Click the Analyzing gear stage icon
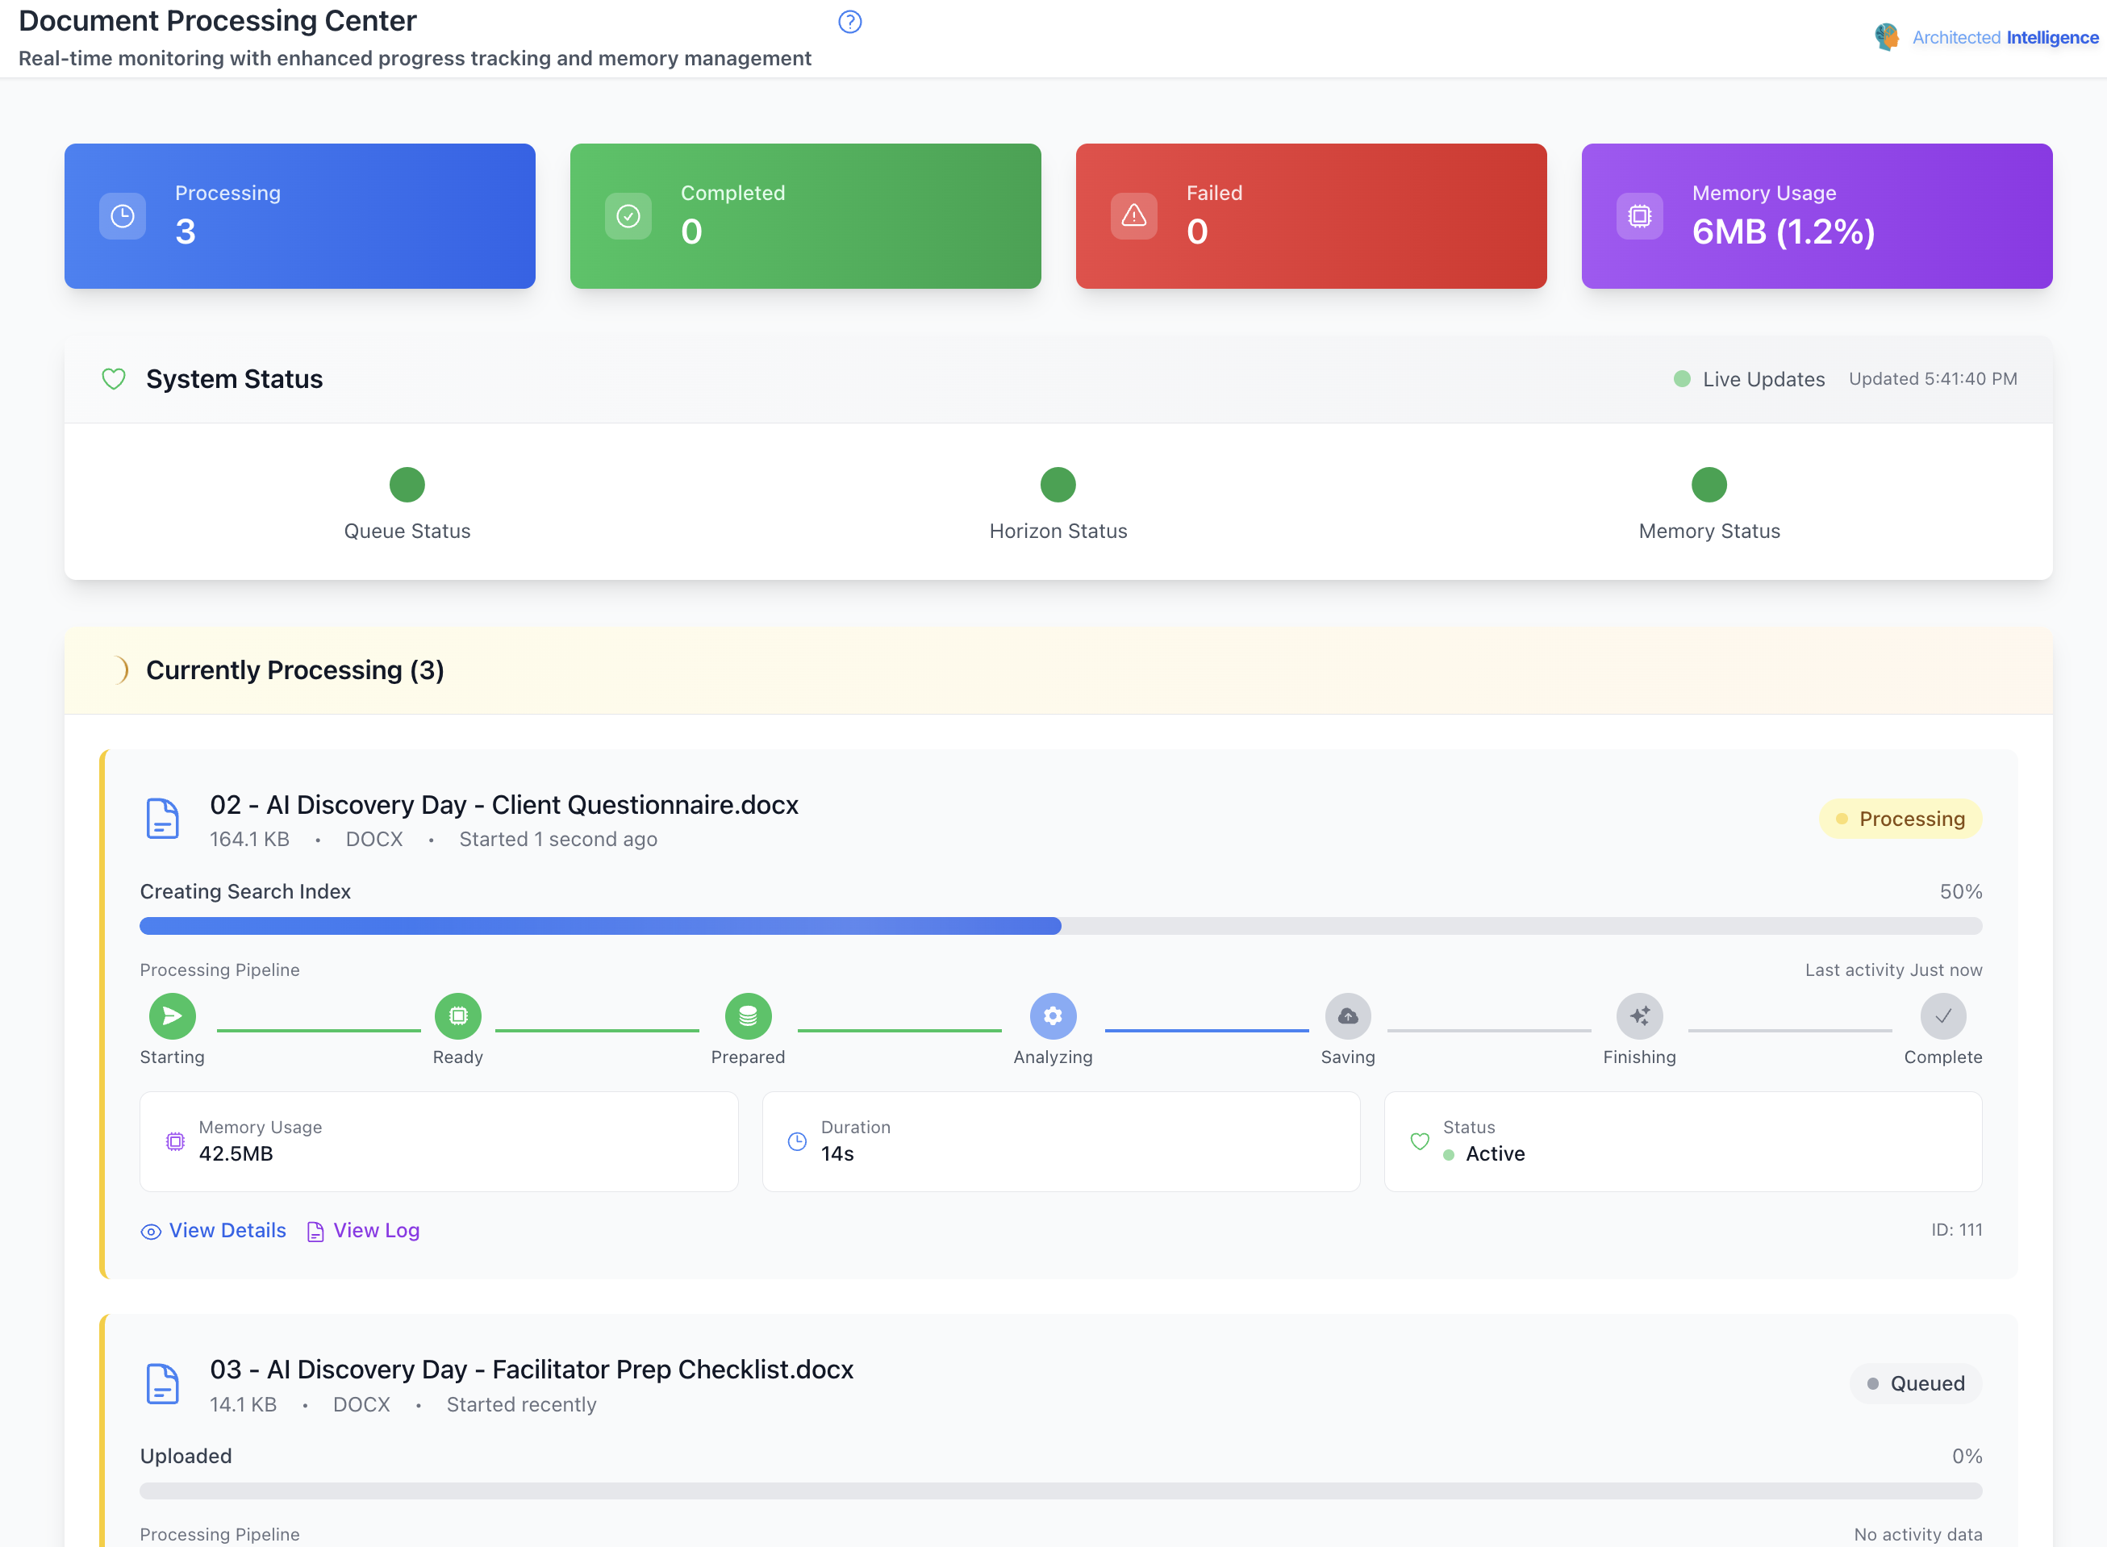 (x=1053, y=1016)
